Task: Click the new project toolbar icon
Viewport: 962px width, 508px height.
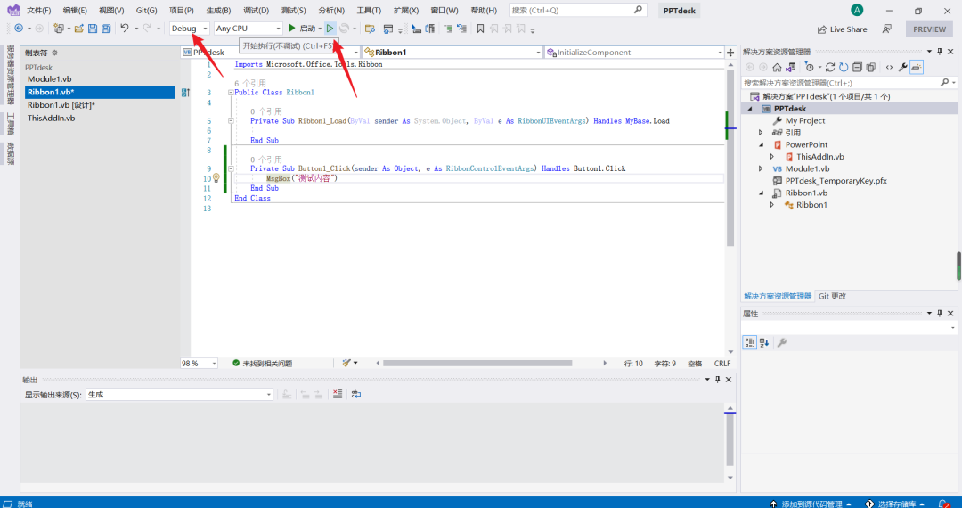Action: click(x=59, y=29)
